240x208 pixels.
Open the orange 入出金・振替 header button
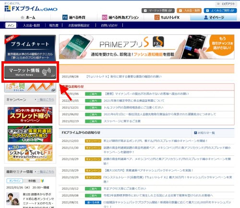tap(189, 11)
